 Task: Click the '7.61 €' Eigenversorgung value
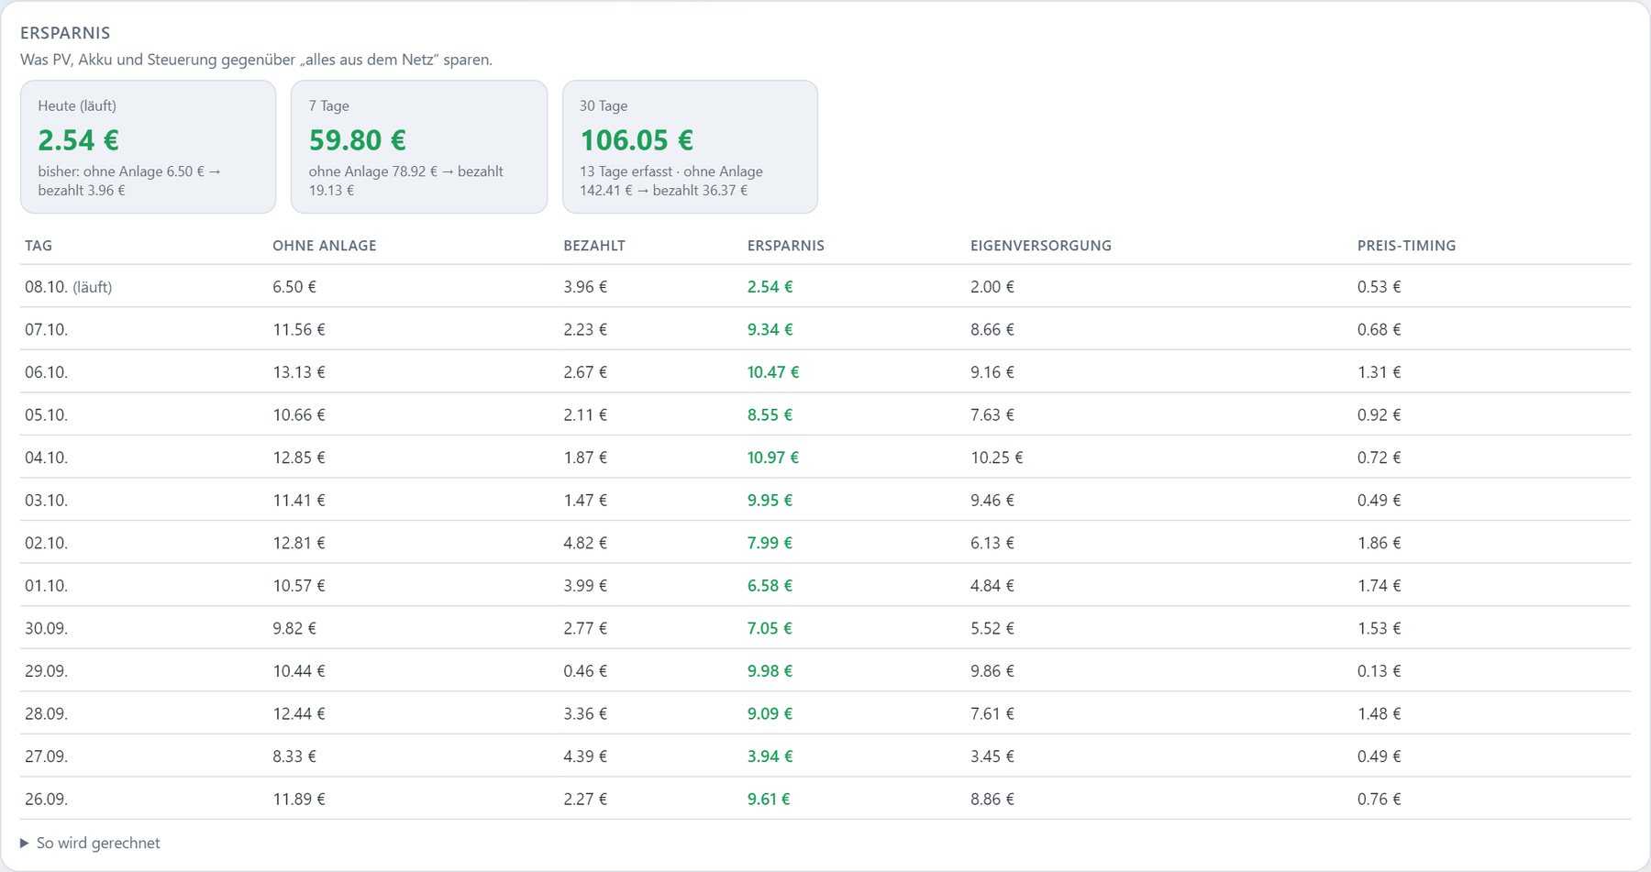click(992, 713)
